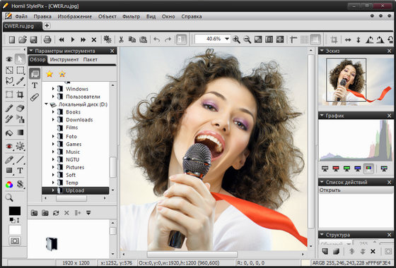
Task: Click the Zoom In magnifier icon
Action: tap(236, 39)
